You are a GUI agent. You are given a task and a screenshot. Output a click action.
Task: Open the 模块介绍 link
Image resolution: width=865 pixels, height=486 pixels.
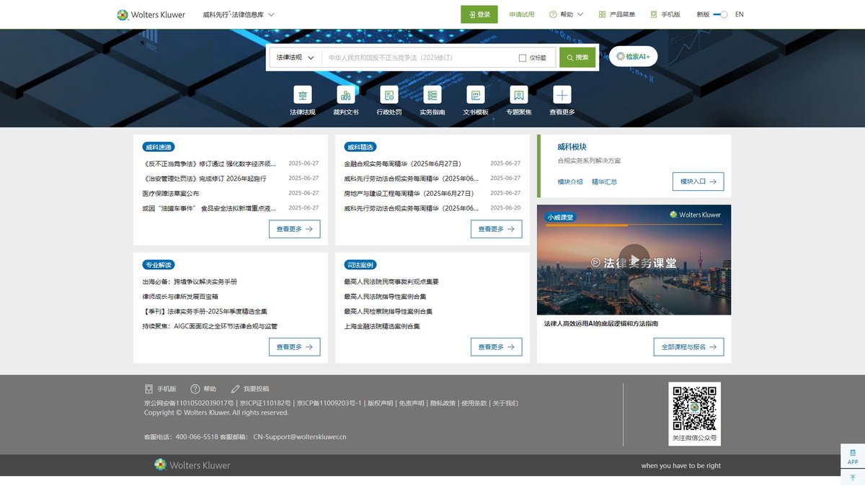[570, 182]
